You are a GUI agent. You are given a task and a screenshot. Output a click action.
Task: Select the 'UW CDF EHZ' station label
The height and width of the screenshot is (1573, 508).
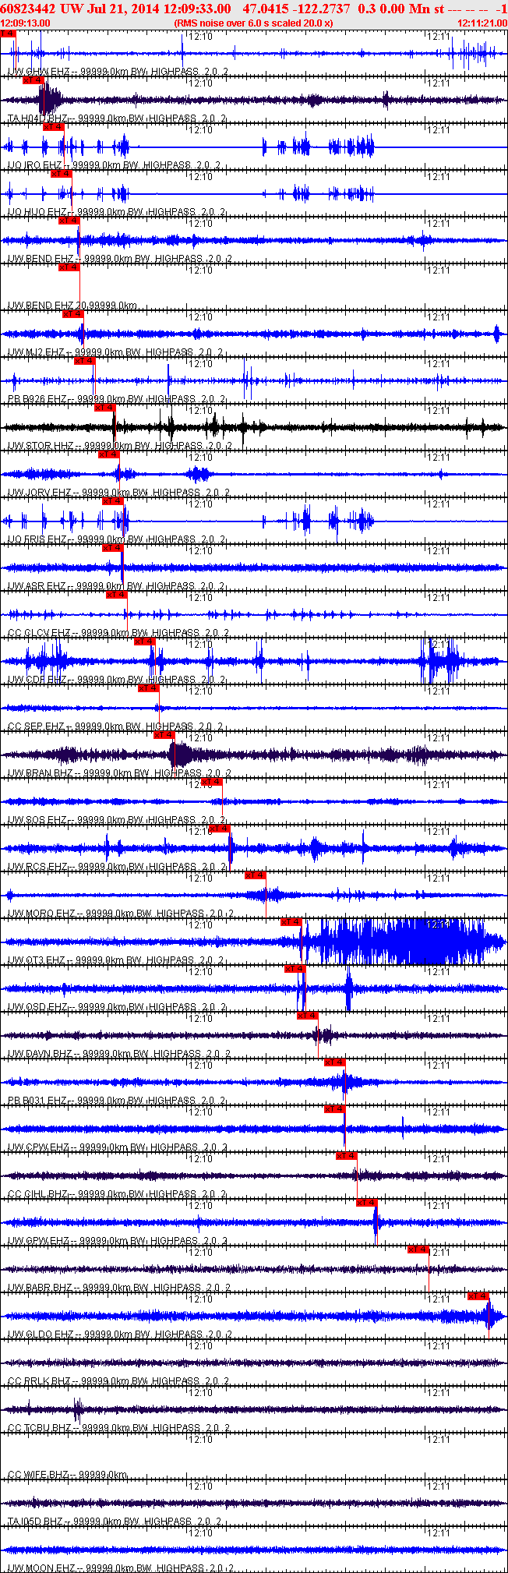click(117, 680)
